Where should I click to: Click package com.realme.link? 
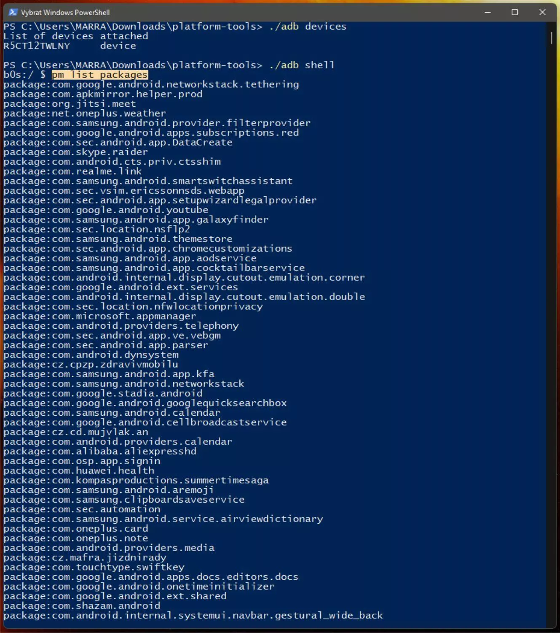(x=72, y=171)
